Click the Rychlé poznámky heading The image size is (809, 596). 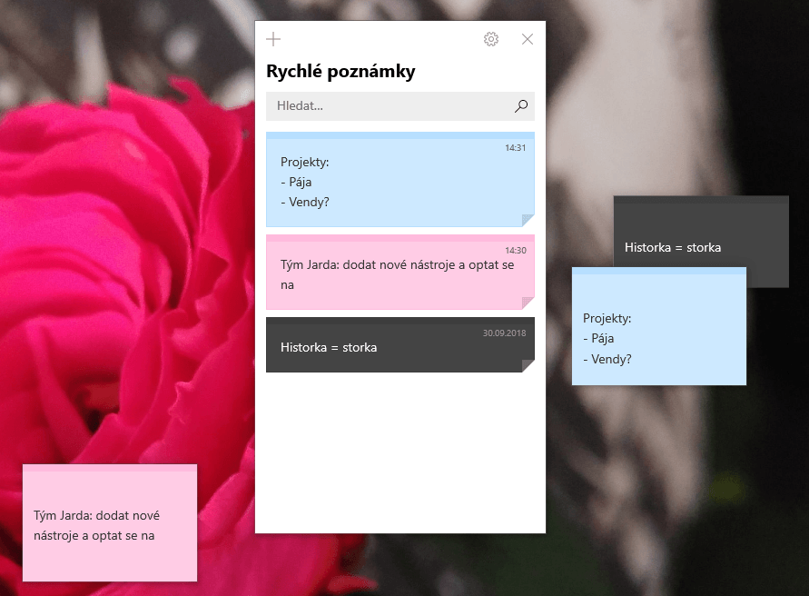click(x=339, y=71)
